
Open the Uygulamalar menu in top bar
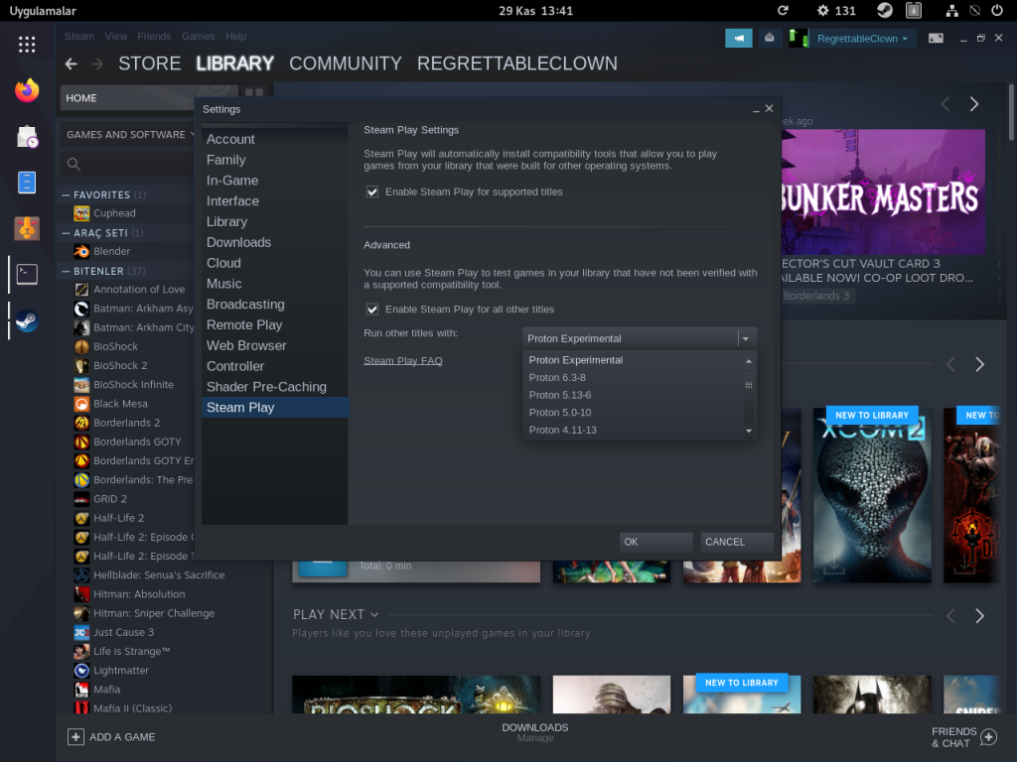click(43, 11)
